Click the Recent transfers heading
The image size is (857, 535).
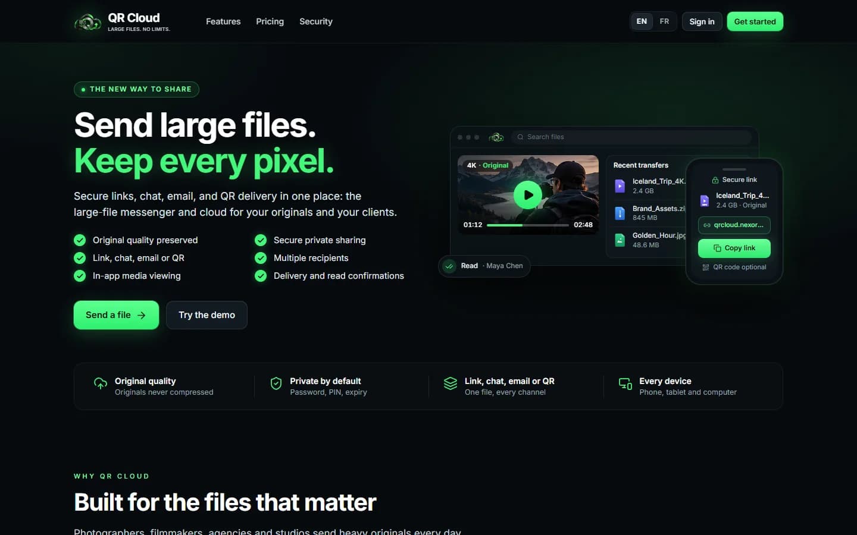tap(641, 165)
